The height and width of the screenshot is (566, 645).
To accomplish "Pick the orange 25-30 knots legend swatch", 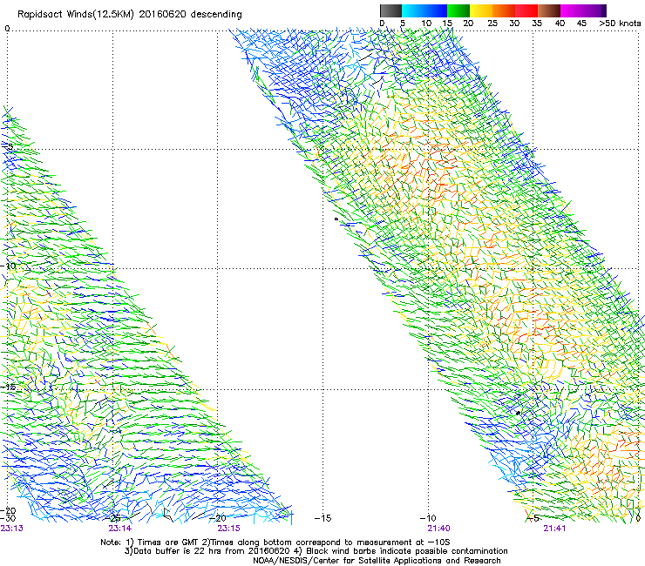I will point(504,10).
